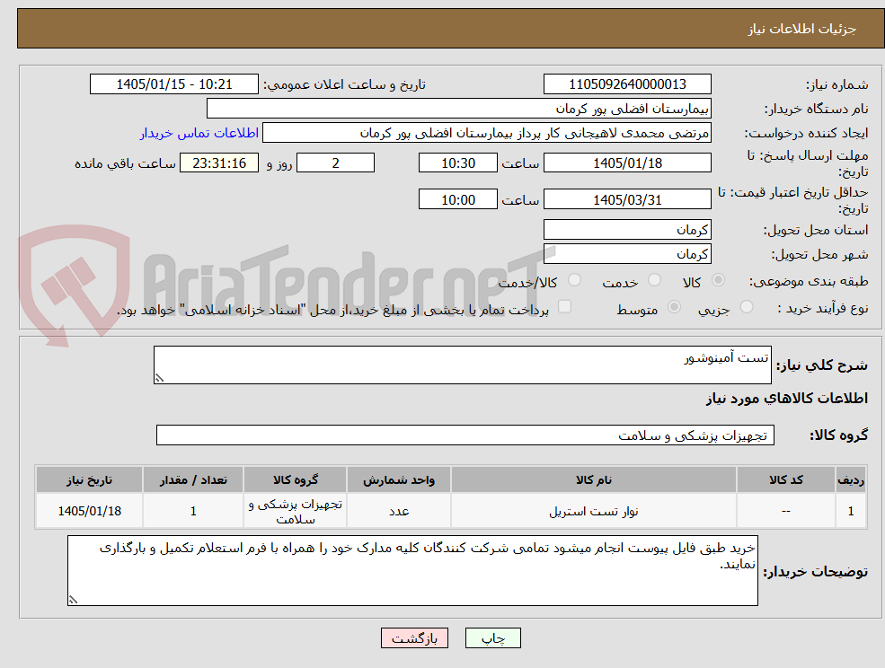Image resolution: width=885 pixels, height=668 pixels.
Task: Click the نام کالا column header
Action: [x=594, y=479]
